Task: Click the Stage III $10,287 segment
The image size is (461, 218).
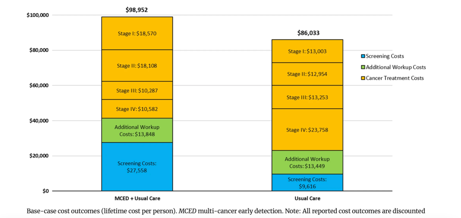Action: 137,90
